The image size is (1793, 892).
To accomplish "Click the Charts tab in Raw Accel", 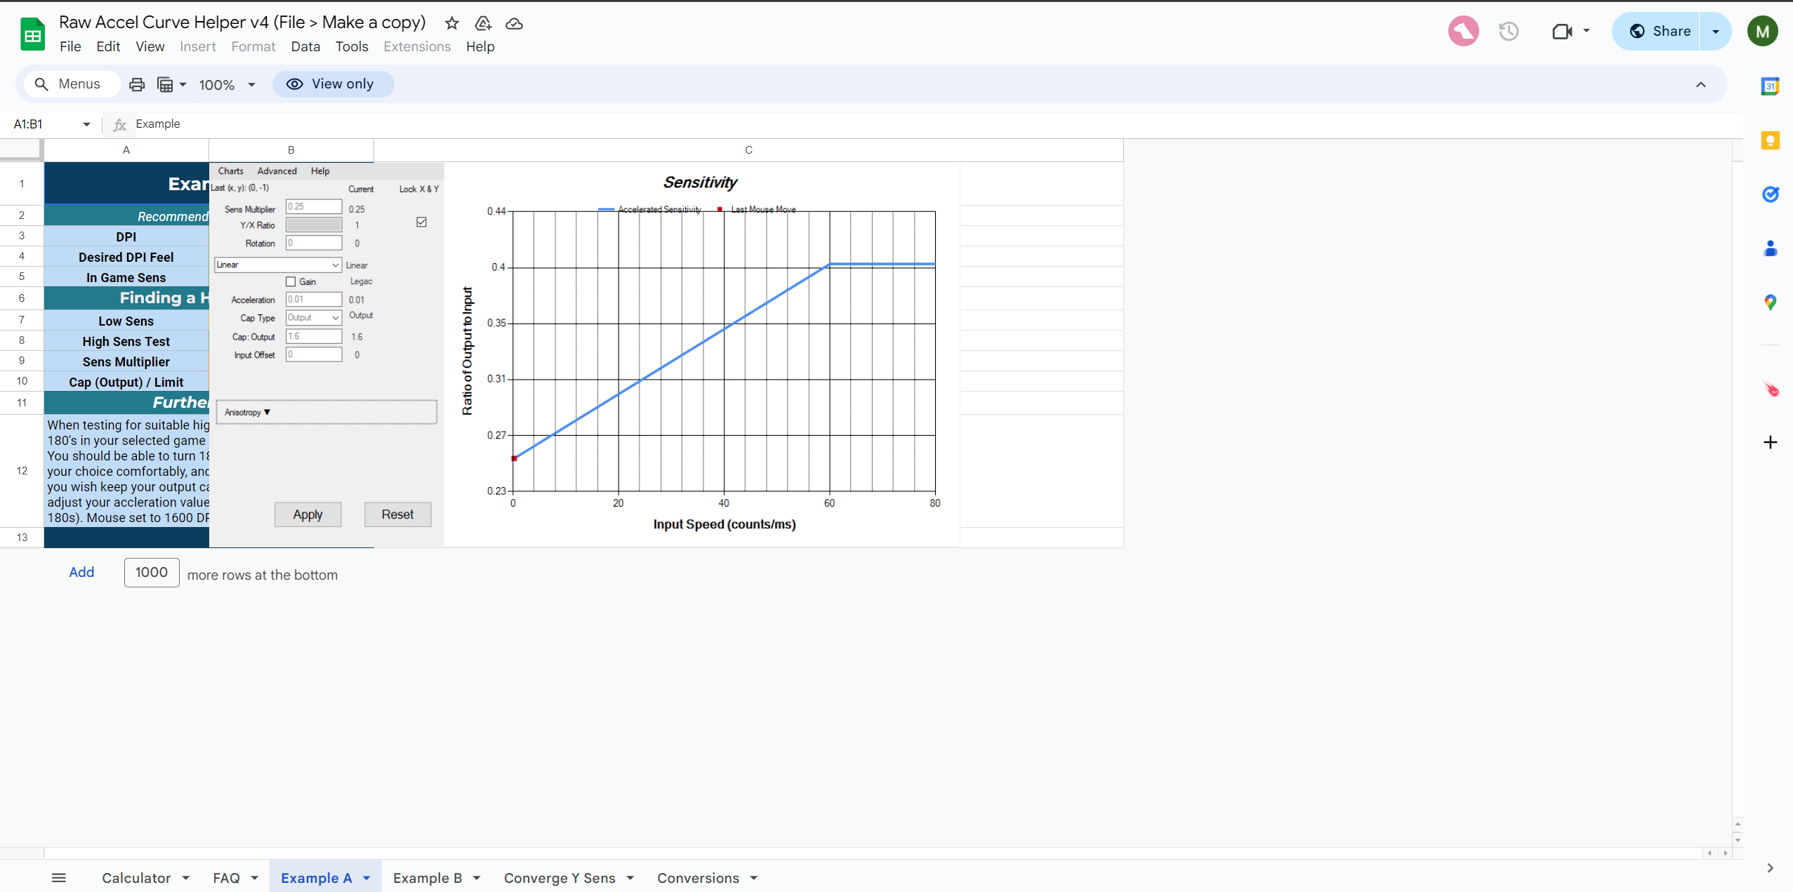I will (x=231, y=171).
